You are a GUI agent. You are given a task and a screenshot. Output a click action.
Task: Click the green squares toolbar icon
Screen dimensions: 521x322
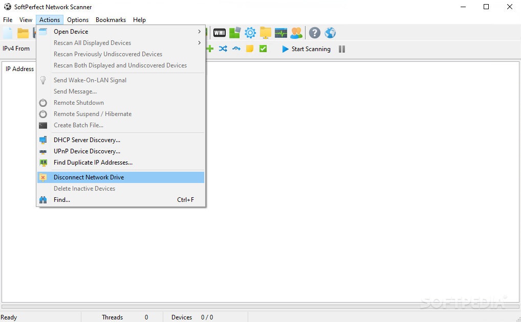pyautogui.click(x=235, y=33)
